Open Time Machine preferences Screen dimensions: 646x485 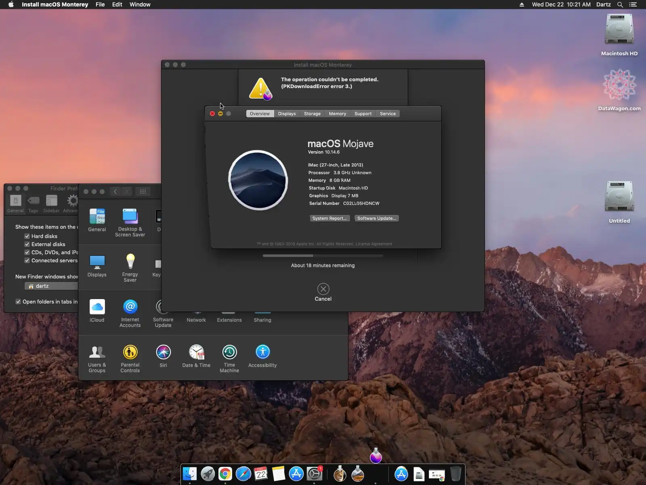[x=229, y=358]
